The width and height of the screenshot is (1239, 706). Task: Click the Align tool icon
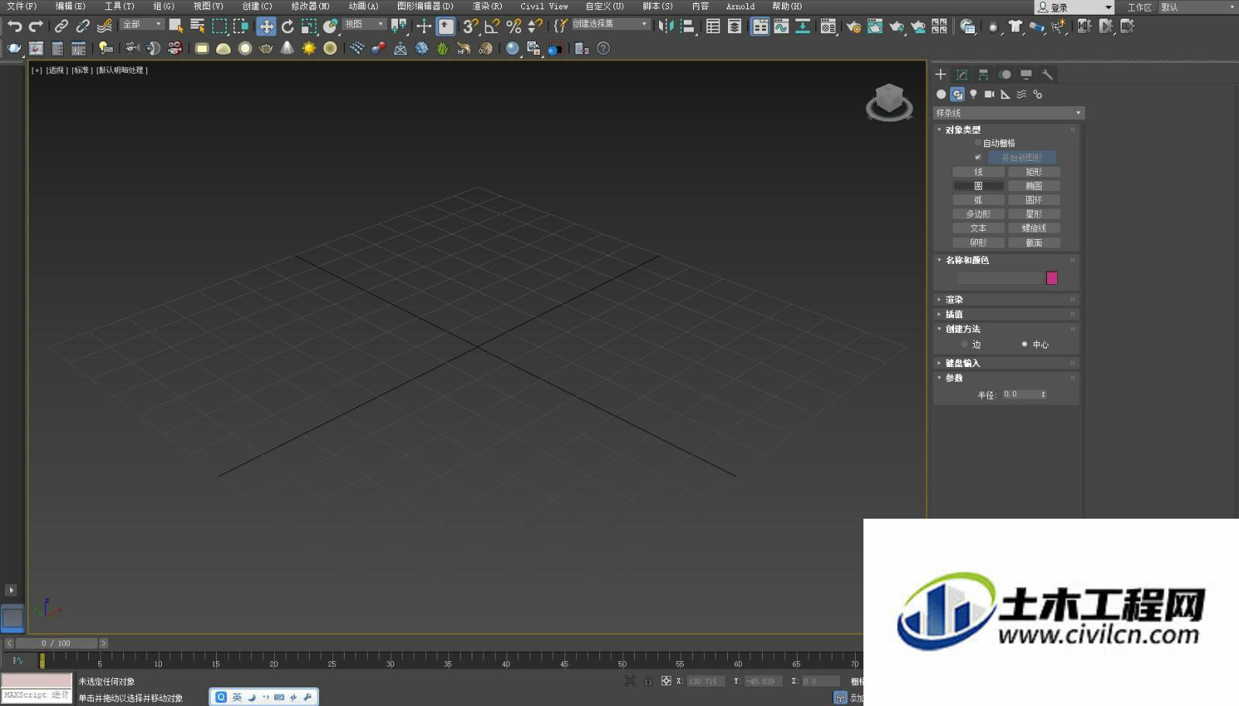coord(687,26)
